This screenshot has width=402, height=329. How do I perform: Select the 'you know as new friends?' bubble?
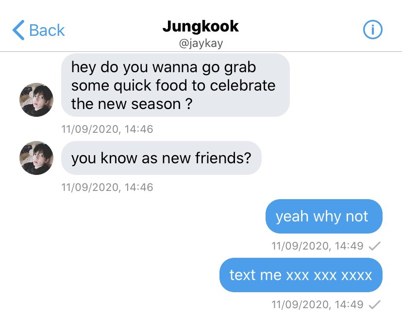(x=161, y=158)
